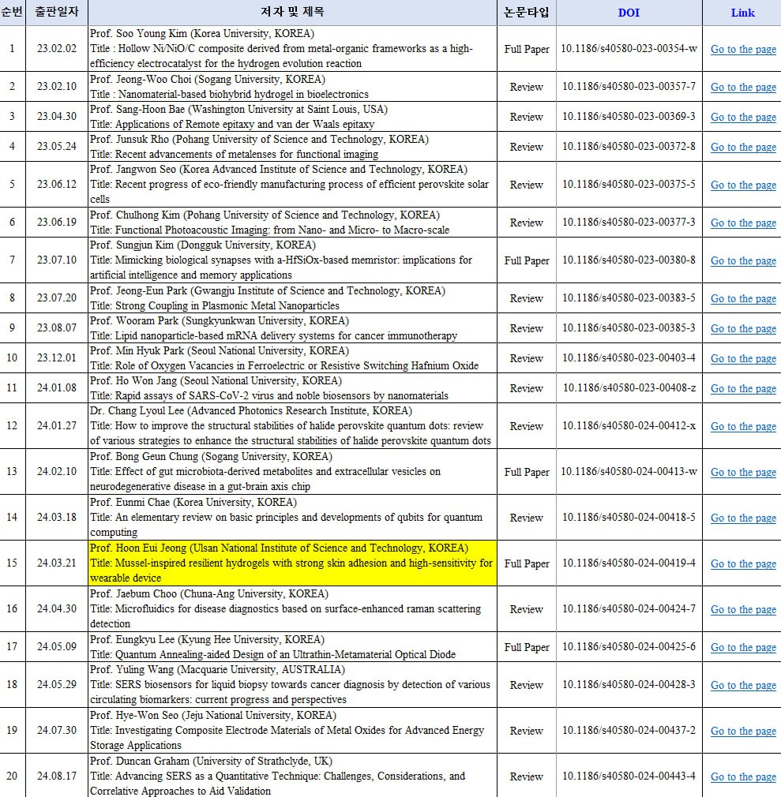Image resolution: width=781 pixels, height=797 pixels.
Task: Click 'Go to the page' in Jeong-Eun Park row
Action: tap(743, 298)
